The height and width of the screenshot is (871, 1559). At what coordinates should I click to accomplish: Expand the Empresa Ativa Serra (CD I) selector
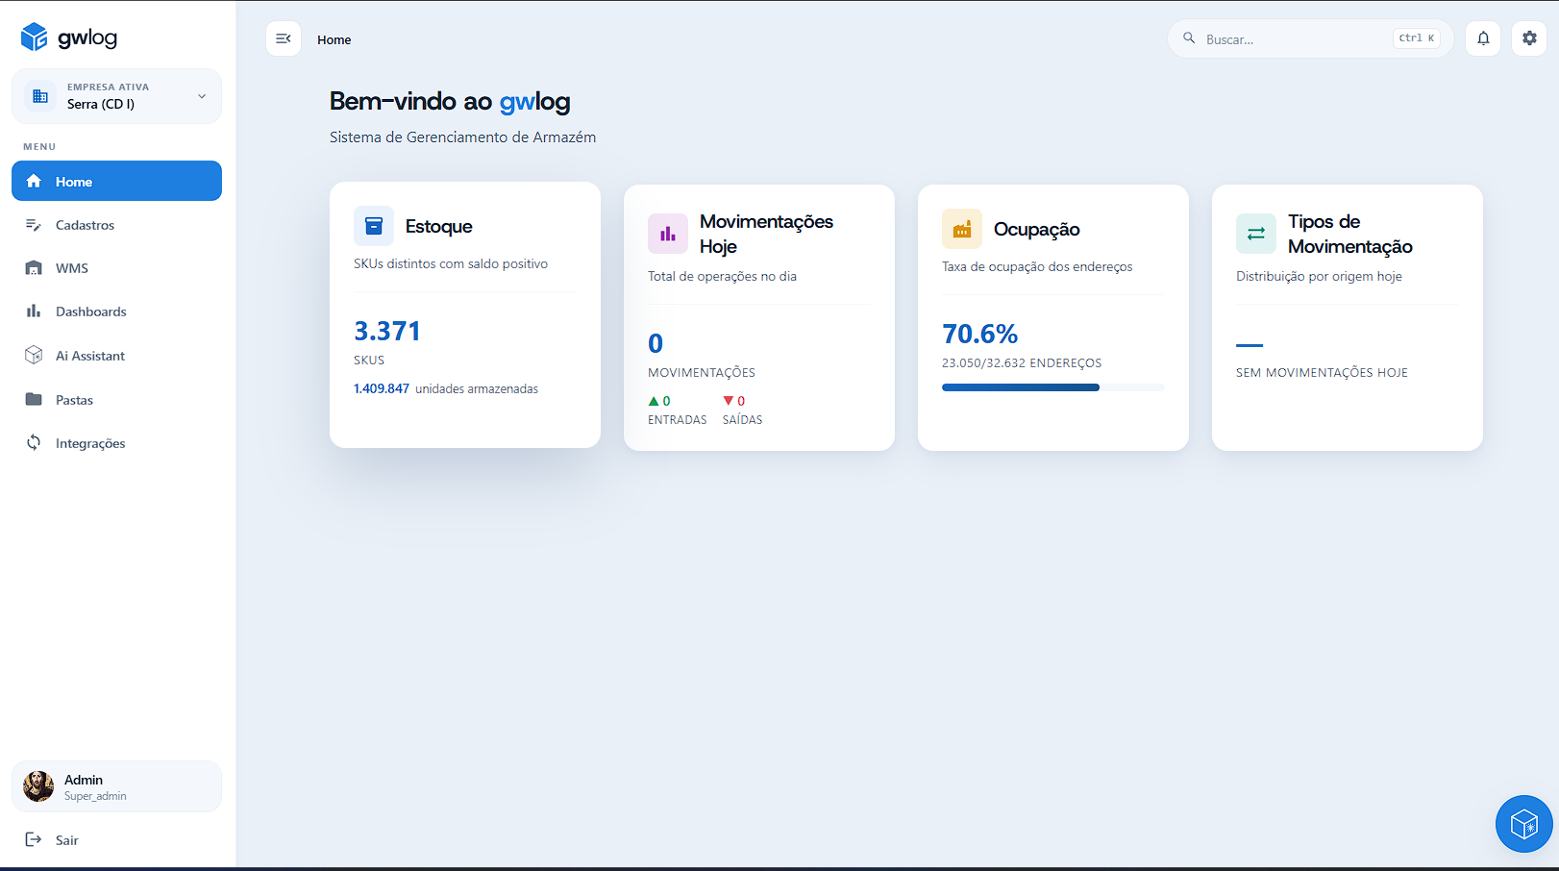tap(116, 96)
